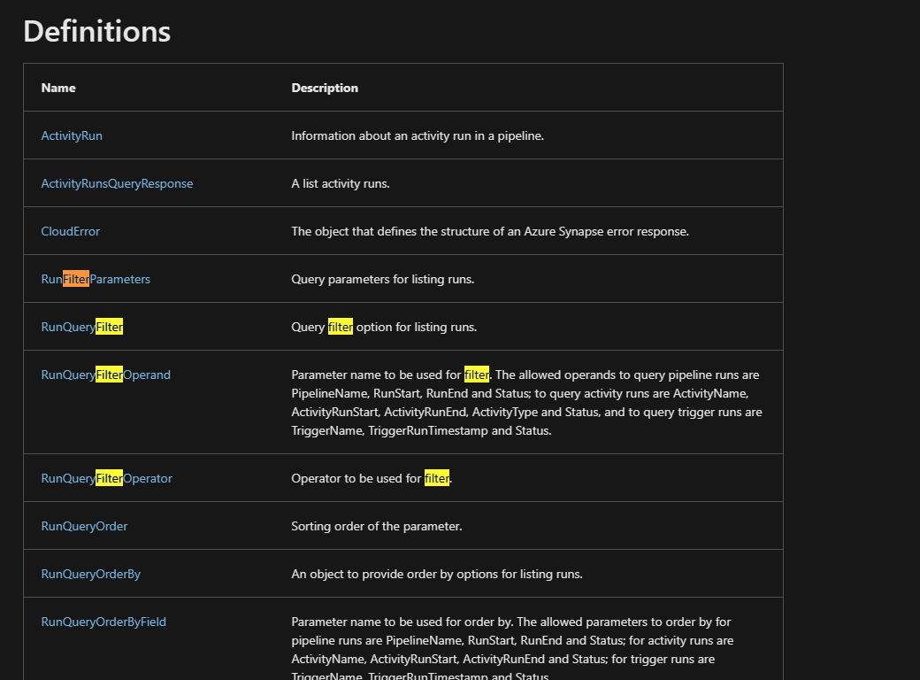
Task: Open the RunQueryOrder definition
Action: pyautogui.click(x=84, y=525)
